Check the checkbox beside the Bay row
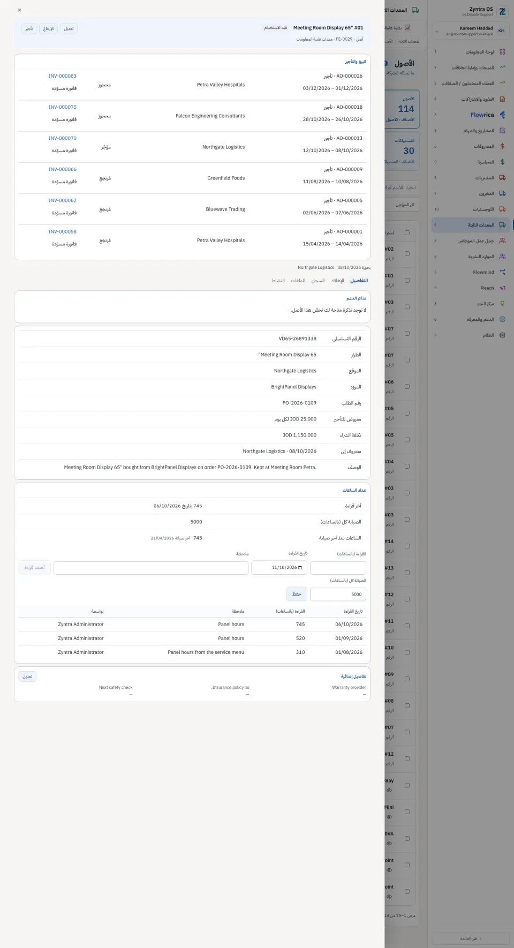 [x=407, y=785]
